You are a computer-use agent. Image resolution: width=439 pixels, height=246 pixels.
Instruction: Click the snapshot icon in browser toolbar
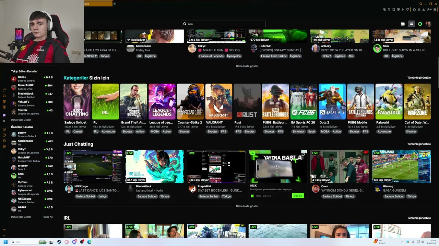(x=394, y=10)
